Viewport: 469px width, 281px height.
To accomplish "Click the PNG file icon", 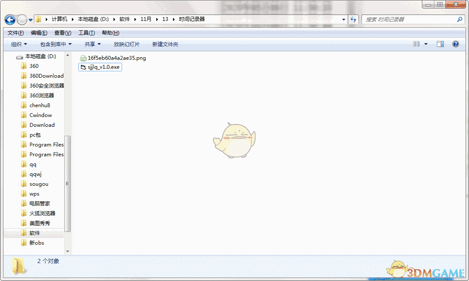I will [83, 58].
